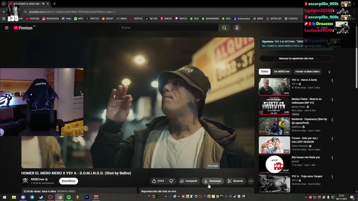Open more actions next to Recortar
The width and height of the screenshot is (358, 201).
click(x=251, y=181)
